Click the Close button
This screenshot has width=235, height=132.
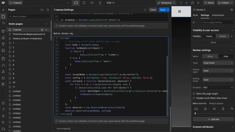tap(153, 10)
